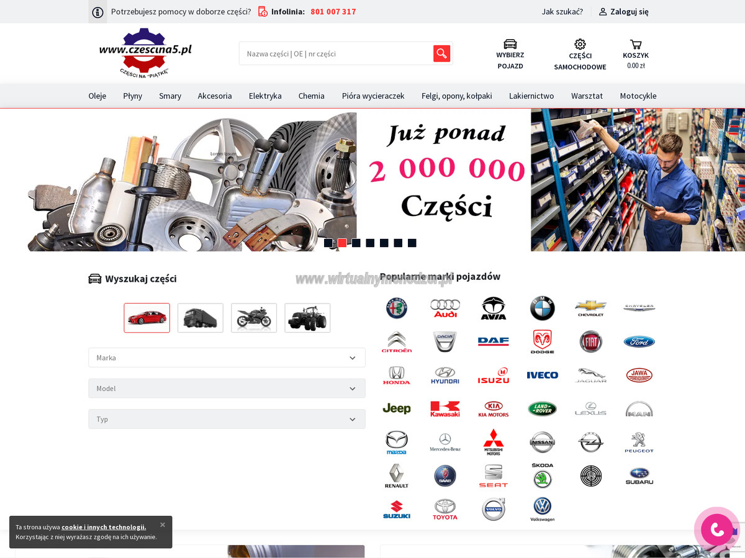Choose the Ford brand logo
745x558 pixels.
click(x=639, y=341)
